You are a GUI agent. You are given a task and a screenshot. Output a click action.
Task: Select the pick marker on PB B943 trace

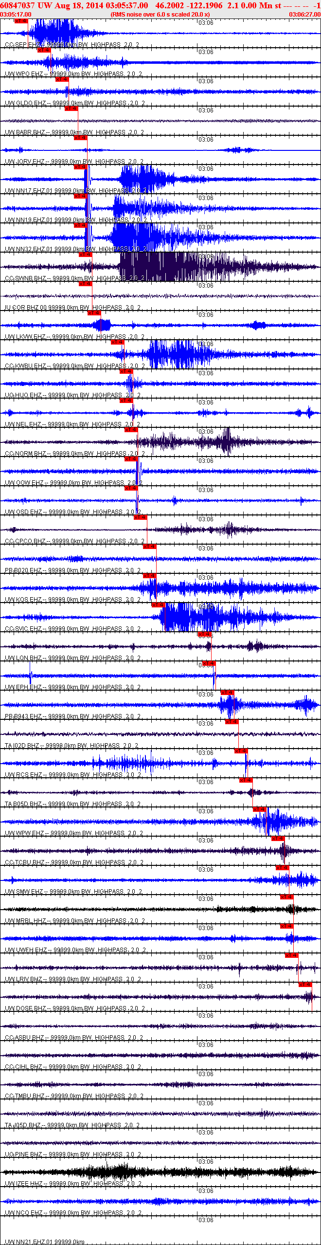pyautogui.click(x=227, y=693)
